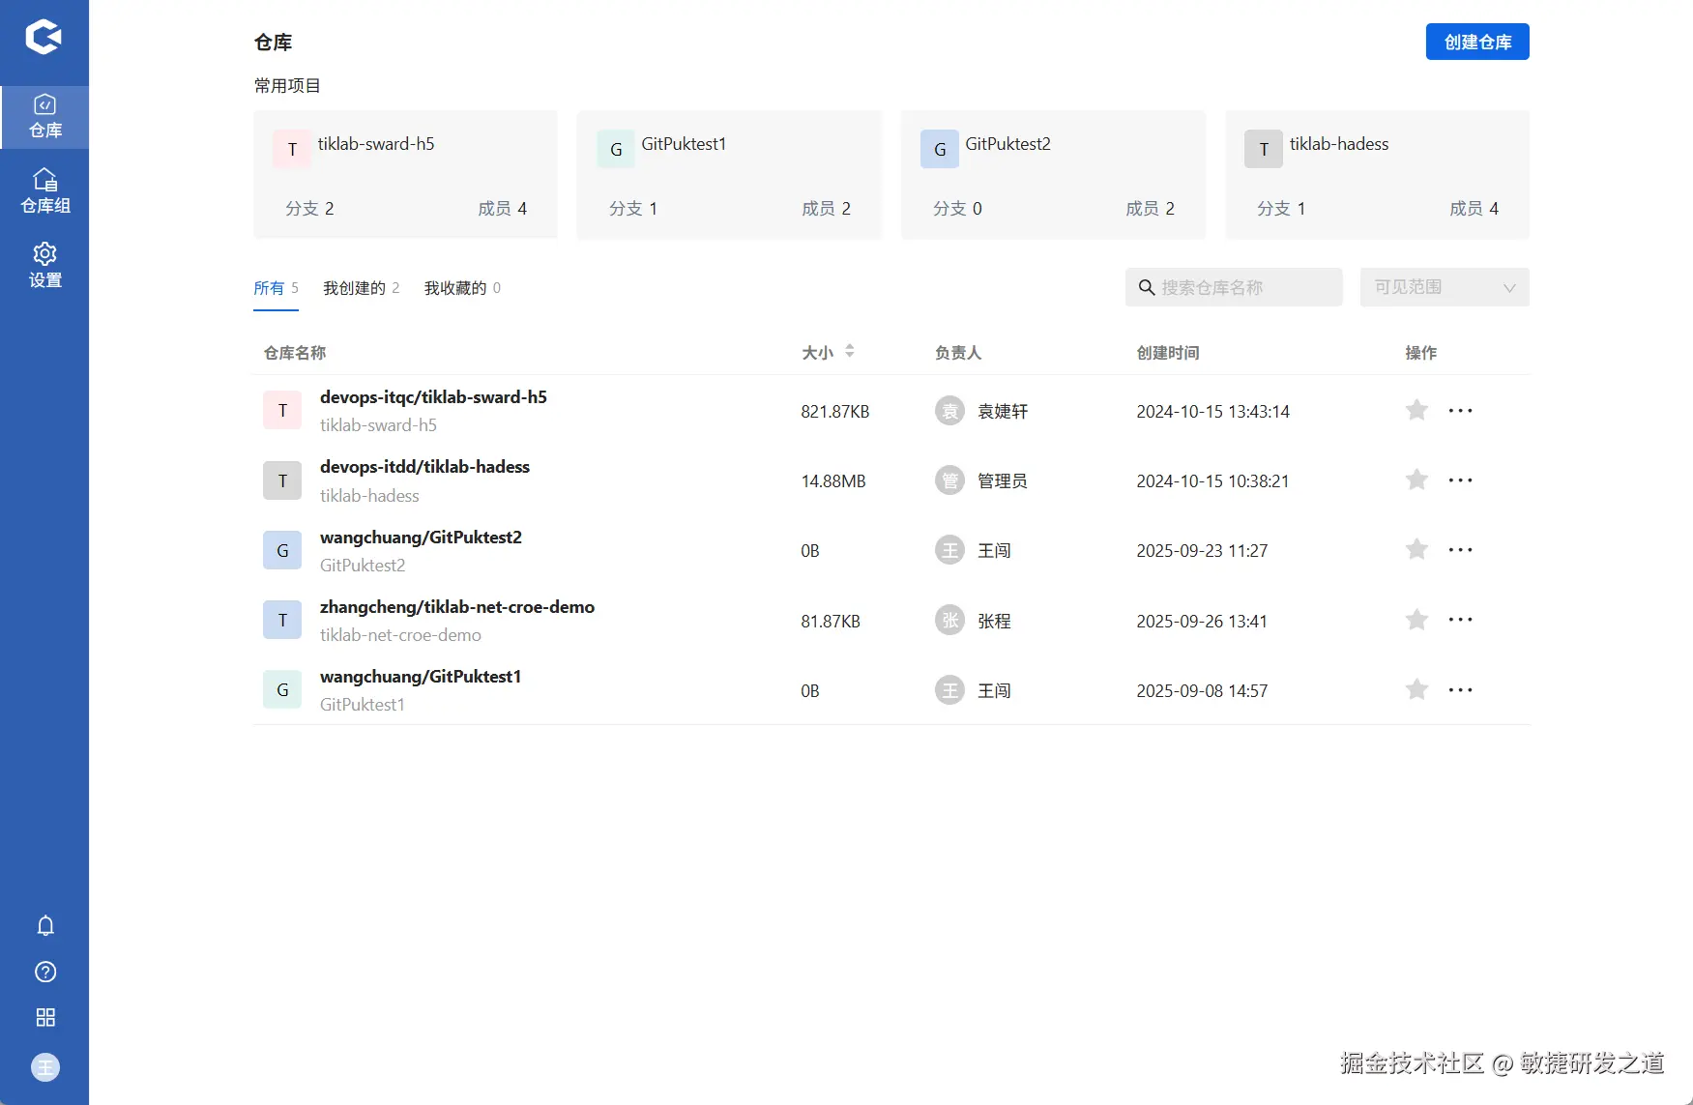Open 设置 from the sidebar
The image size is (1693, 1105).
click(44, 264)
